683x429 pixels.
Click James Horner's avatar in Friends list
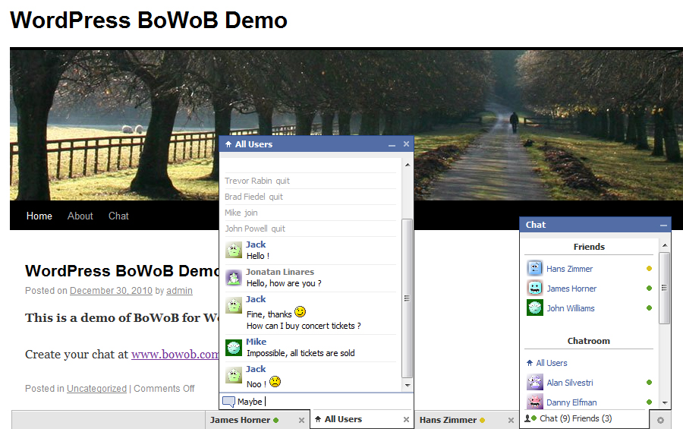[535, 288]
